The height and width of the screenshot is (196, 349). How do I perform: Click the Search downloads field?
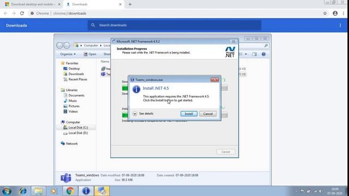coord(174,25)
